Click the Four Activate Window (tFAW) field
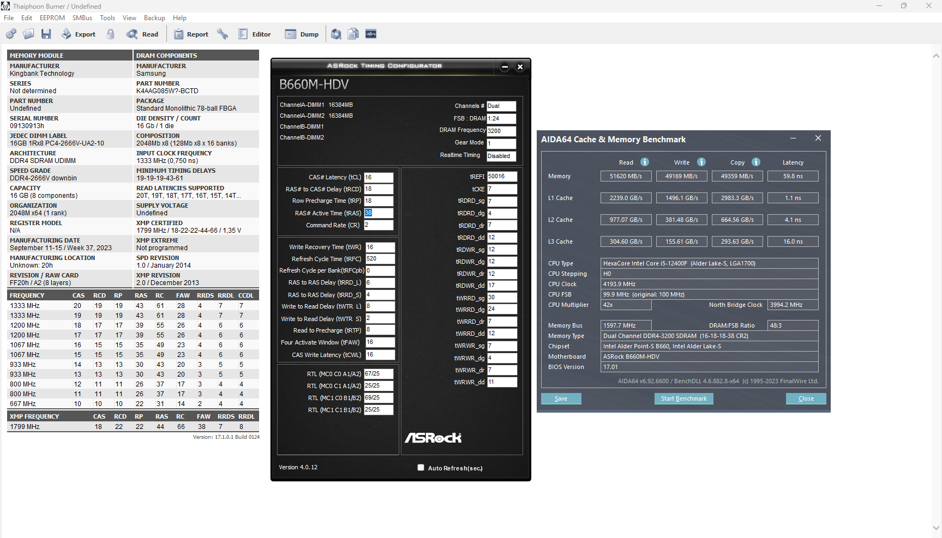This screenshot has width=942, height=538. pos(380,342)
